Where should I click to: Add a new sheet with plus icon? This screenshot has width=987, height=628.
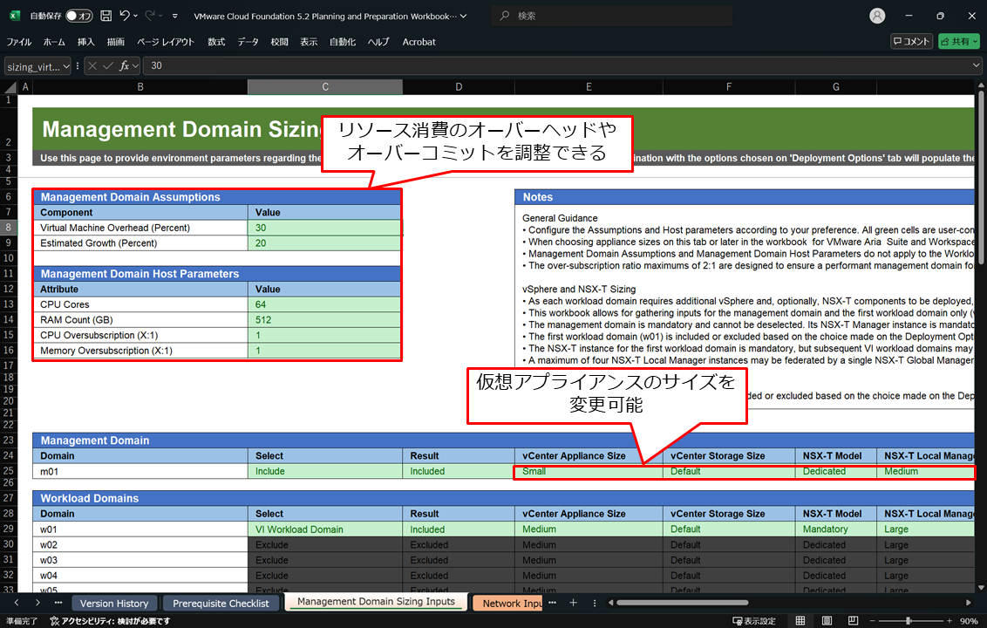pyautogui.click(x=574, y=603)
